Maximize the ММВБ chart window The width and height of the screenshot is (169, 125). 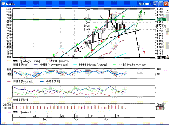click(161, 4)
